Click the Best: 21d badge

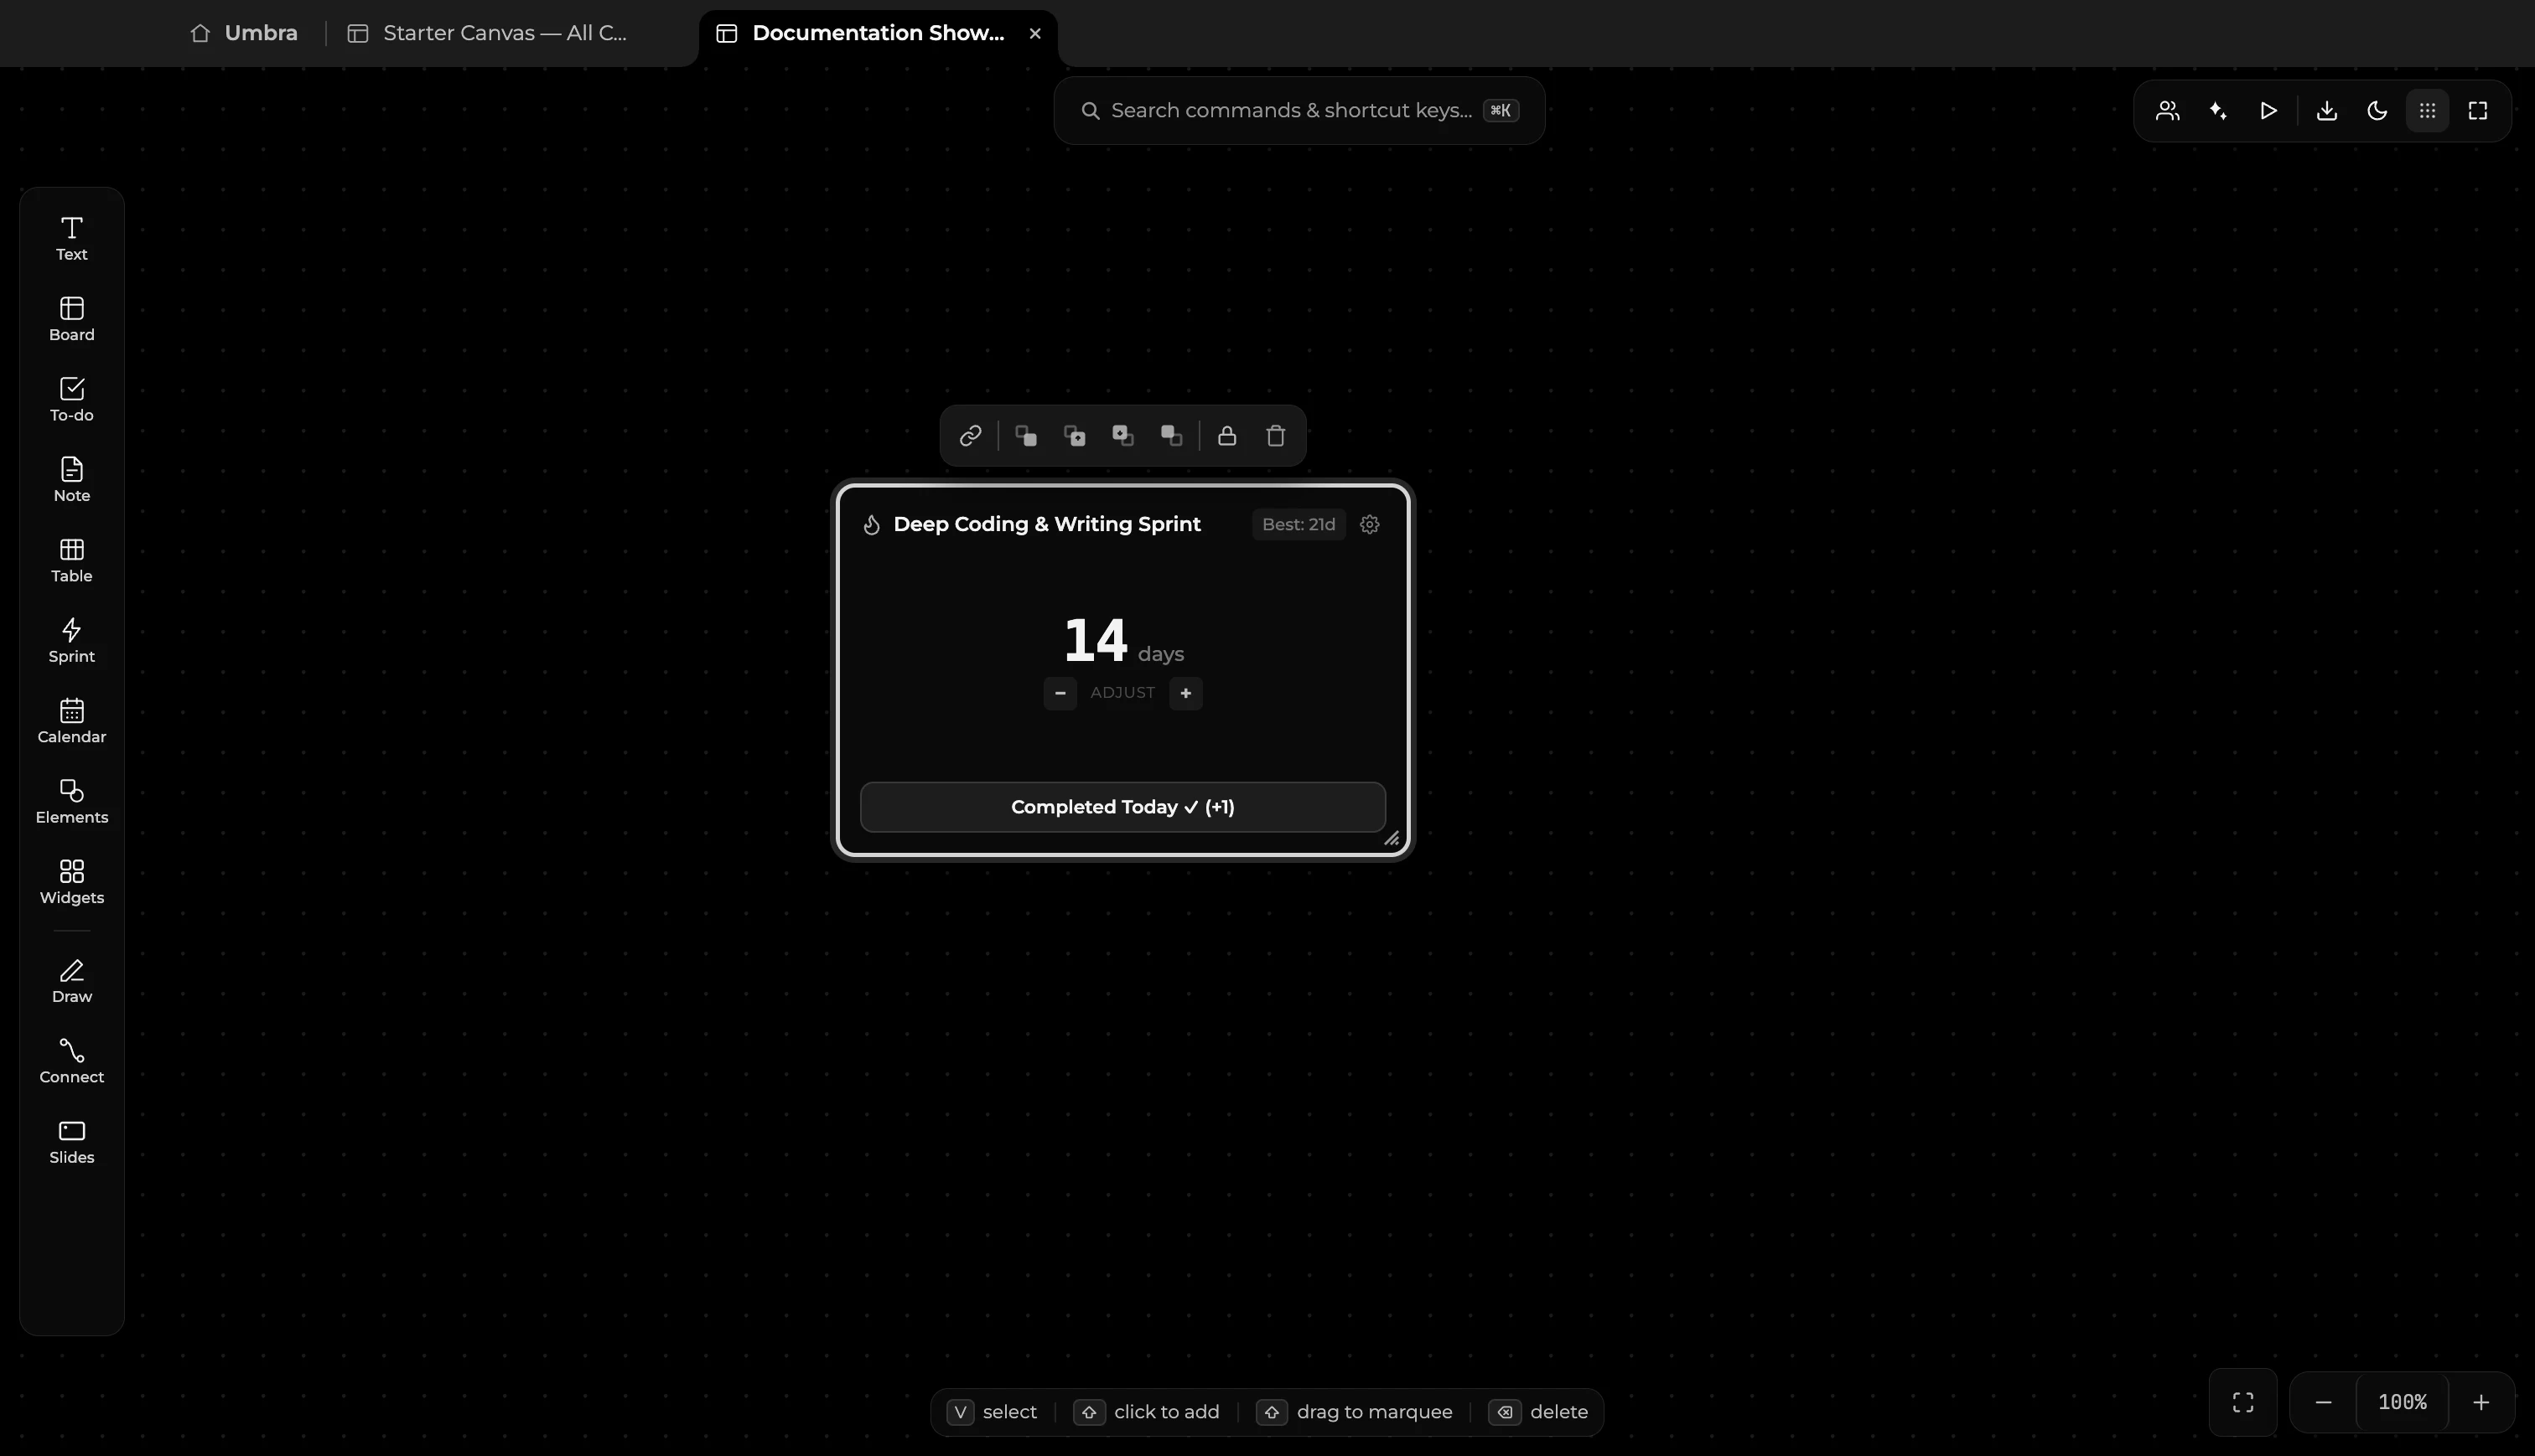pos(1299,525)
